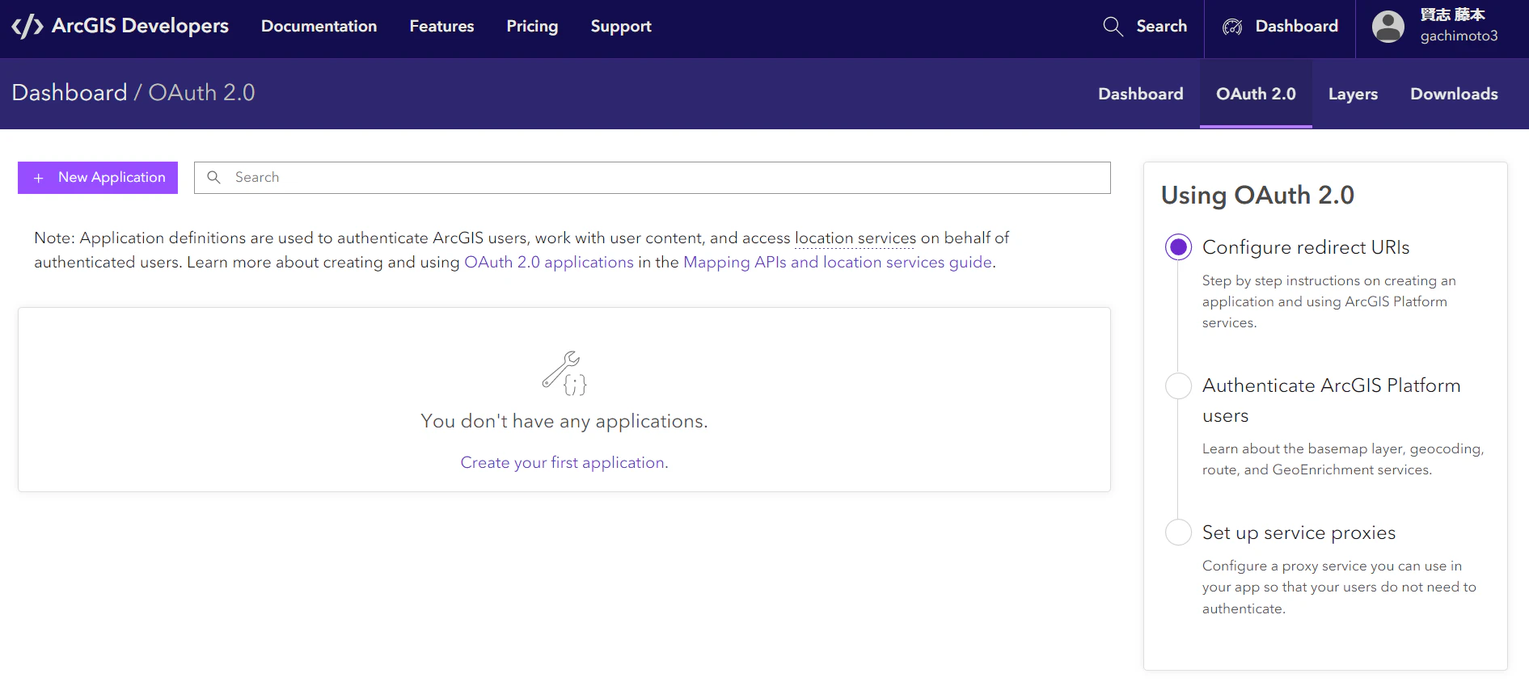Click the OAuth 2.0 breadcrumb text
This screenshot has height=682, width=1529.
tap(201, 93)
